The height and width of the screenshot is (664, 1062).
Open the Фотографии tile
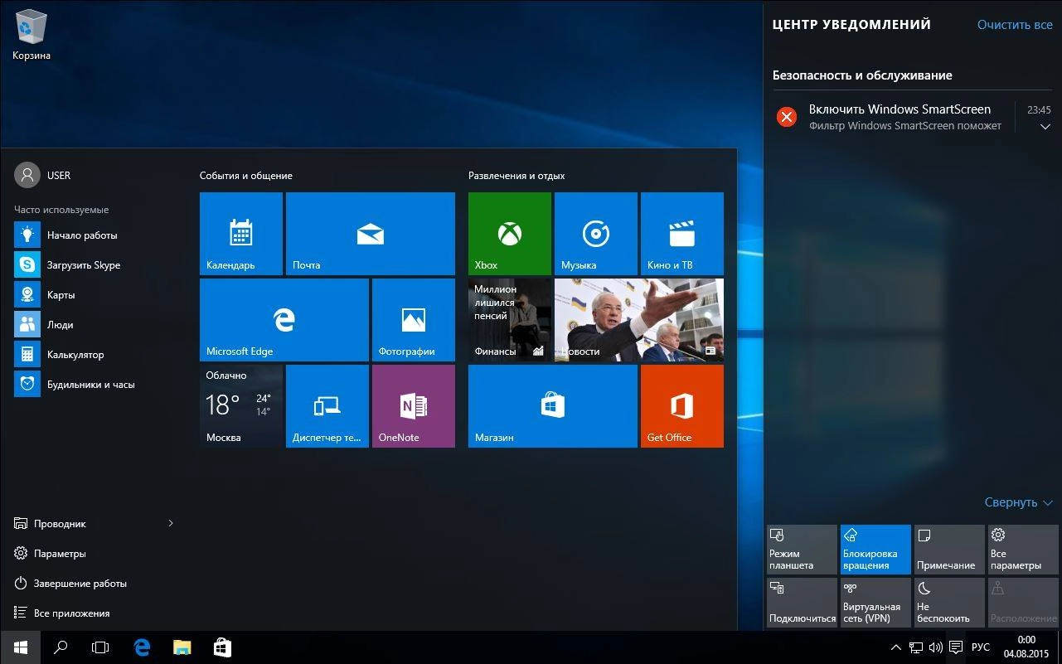tap(414, 320)
